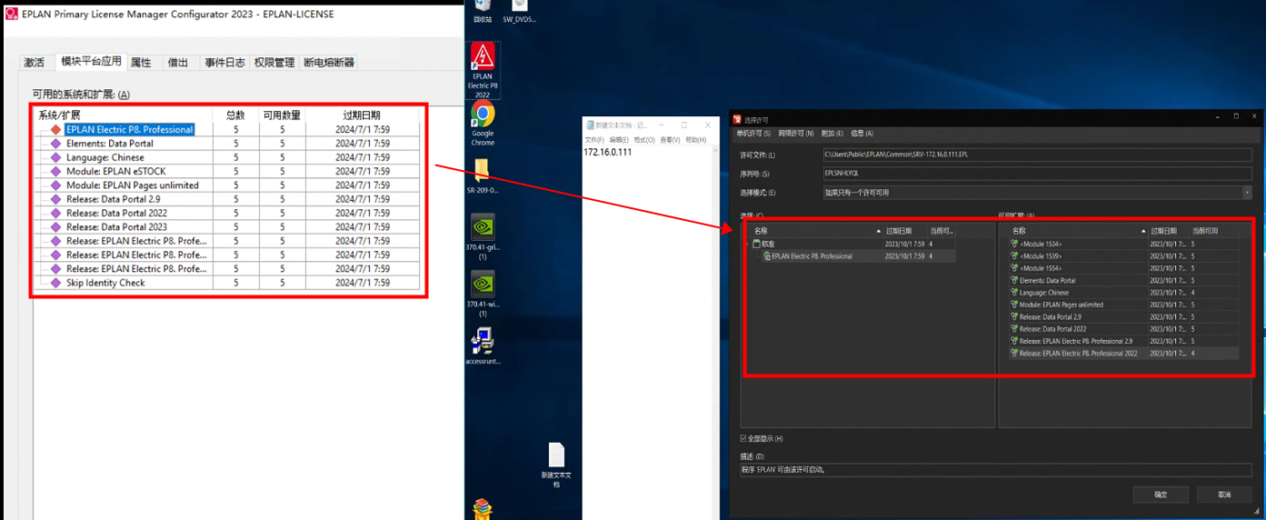Open the 权限管理 tab
The width and height of the screenshot is (1266, 520).
coord(274,63)
